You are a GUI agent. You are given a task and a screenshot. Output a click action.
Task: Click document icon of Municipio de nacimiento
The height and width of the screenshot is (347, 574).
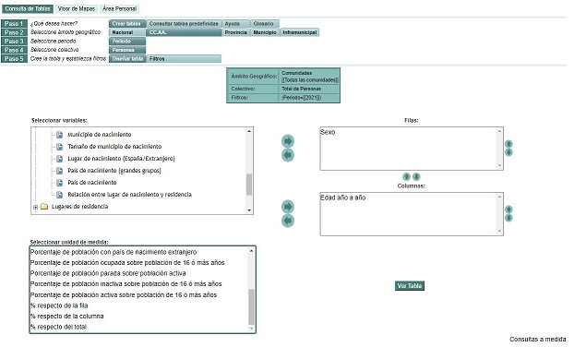click(x=59, y=135)
